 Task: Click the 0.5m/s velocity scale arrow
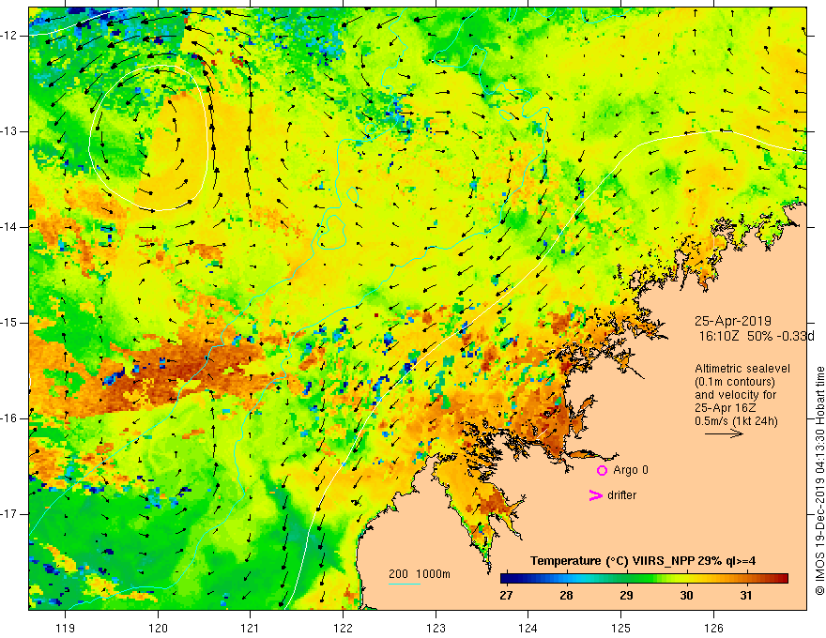click(x=724, y=433)
